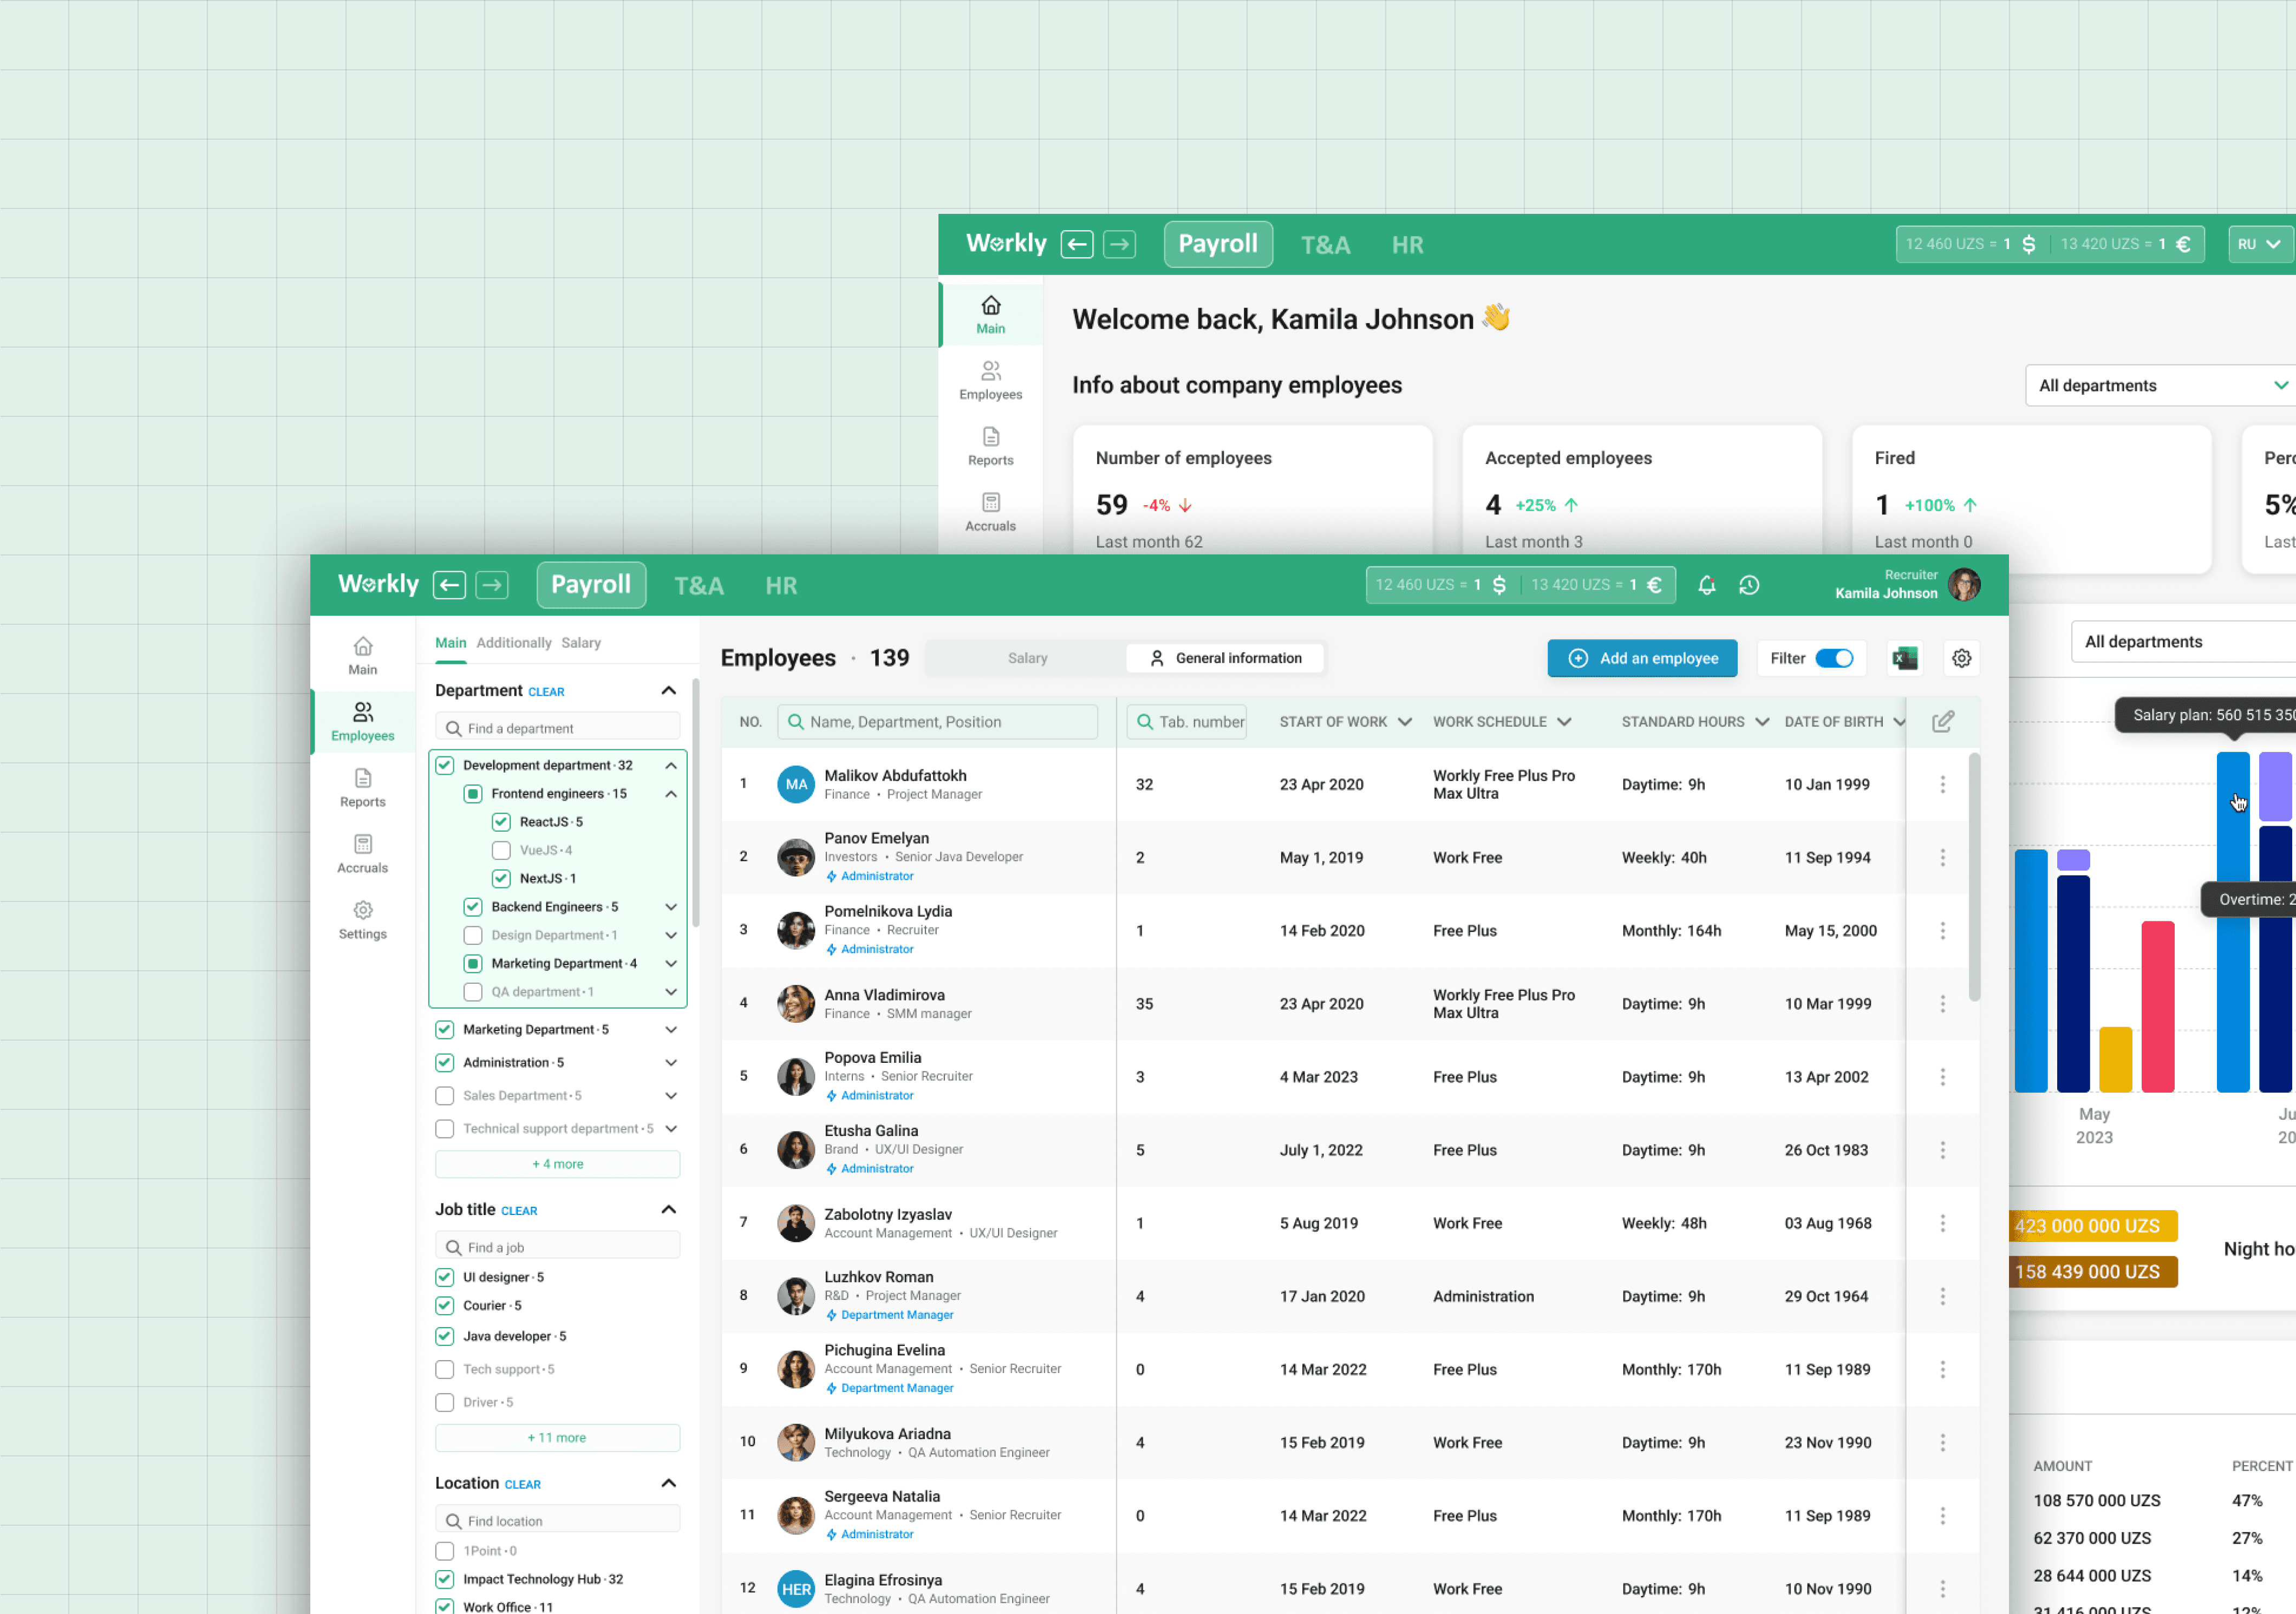This screenshot has width=2296, height=1614.
Task: Expand the Backend Engineers group
Action: (x=671, y=907)
